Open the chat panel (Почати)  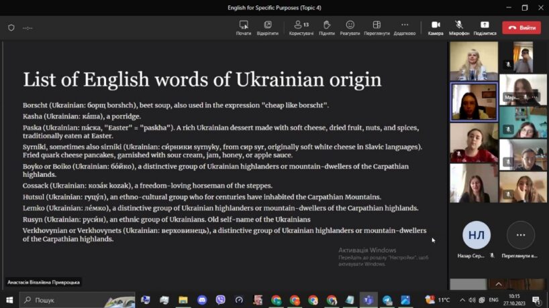[243, 27]
